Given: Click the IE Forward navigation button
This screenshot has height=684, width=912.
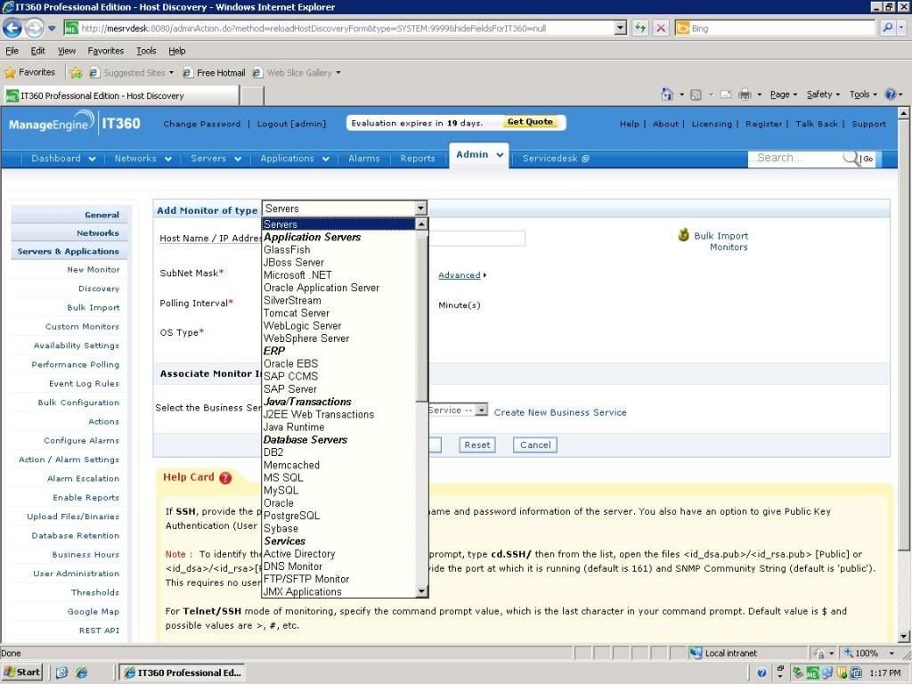Looking at the screenshot, I should tap(35, 28).
